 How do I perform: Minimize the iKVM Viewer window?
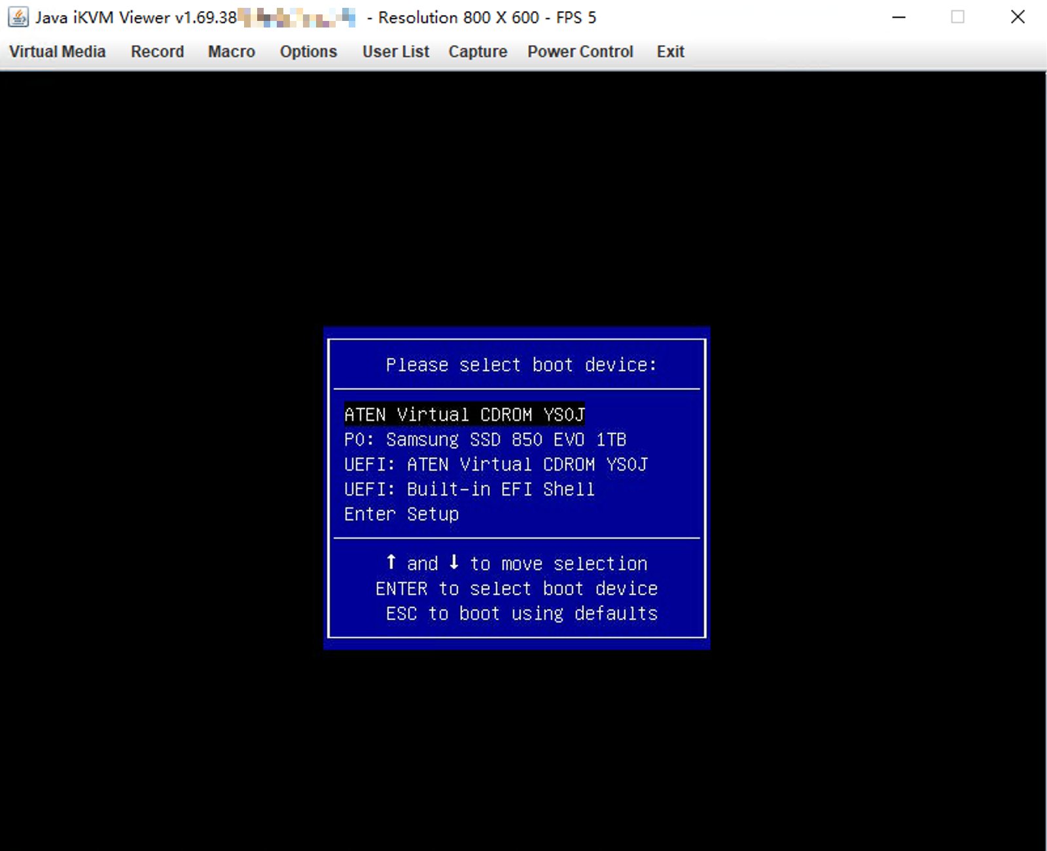click(898, 17)
